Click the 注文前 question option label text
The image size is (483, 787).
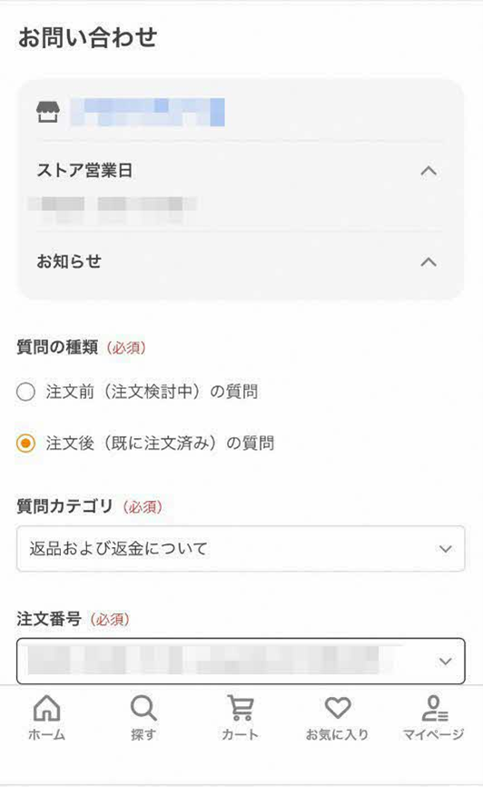click(x=152, y=392)
